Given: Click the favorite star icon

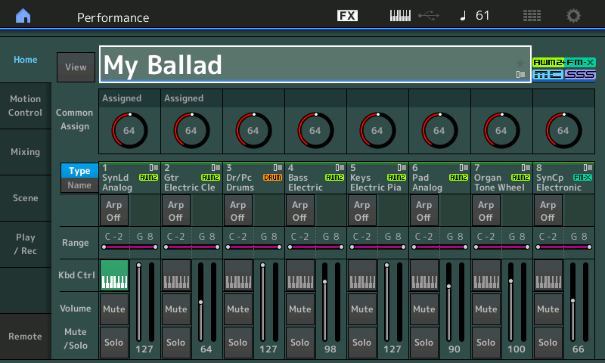Looking at the screenshot, I should tap(520, 62).
